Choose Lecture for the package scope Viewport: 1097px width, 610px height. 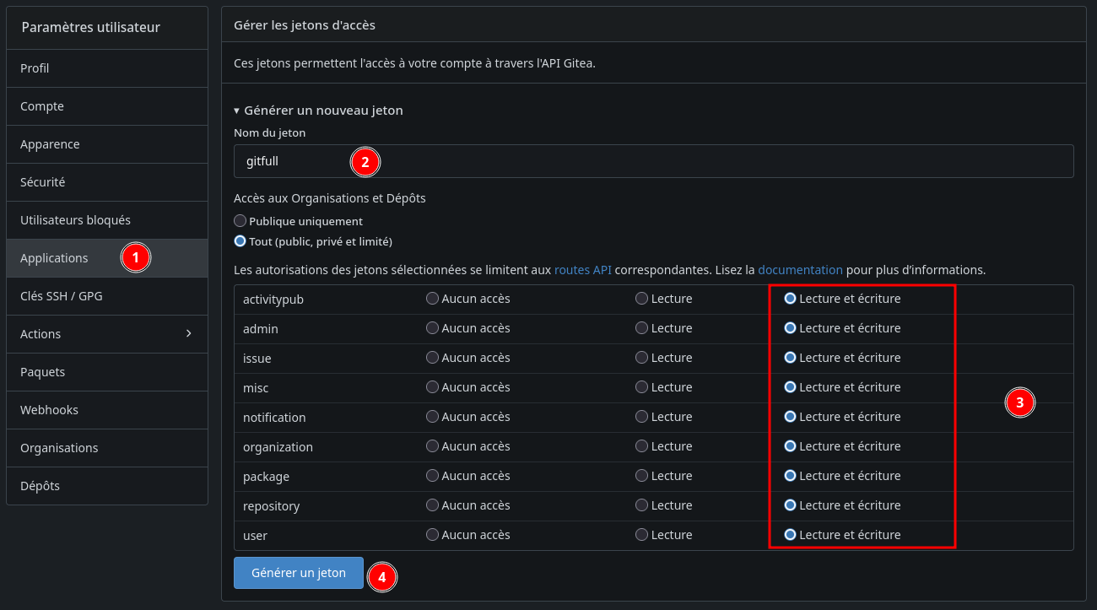click(x=642, y=476)
